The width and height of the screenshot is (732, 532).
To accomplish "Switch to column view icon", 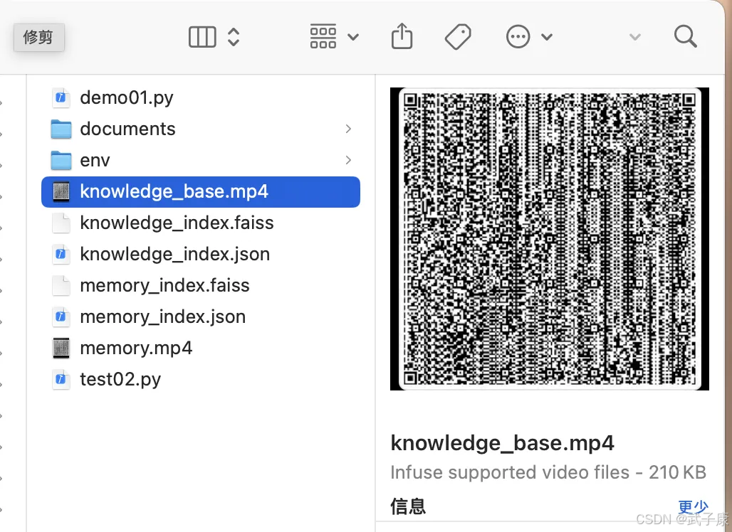I will 202,37.
